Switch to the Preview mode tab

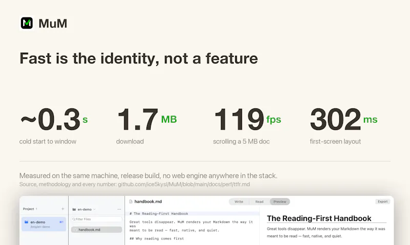coord(280,202)
